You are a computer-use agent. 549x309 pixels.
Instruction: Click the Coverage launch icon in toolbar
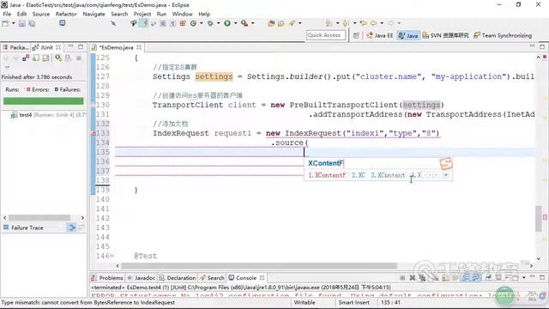pyautogui.click(x=193, y=23)
